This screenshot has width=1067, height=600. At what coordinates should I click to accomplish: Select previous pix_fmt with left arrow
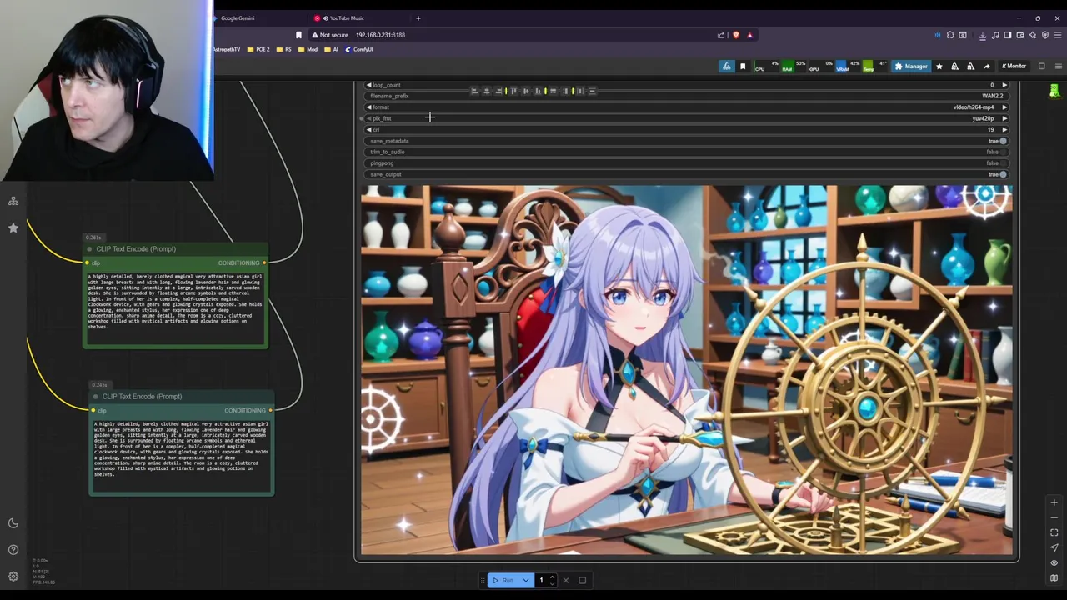[368, 118]
